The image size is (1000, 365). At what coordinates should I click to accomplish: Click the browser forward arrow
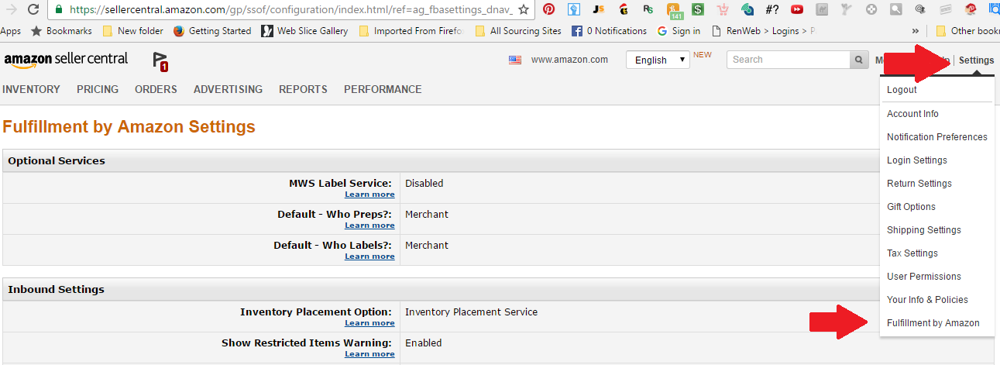11,9
